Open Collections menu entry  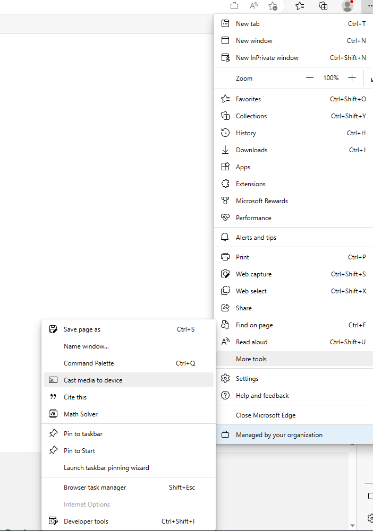pos(293,116)
